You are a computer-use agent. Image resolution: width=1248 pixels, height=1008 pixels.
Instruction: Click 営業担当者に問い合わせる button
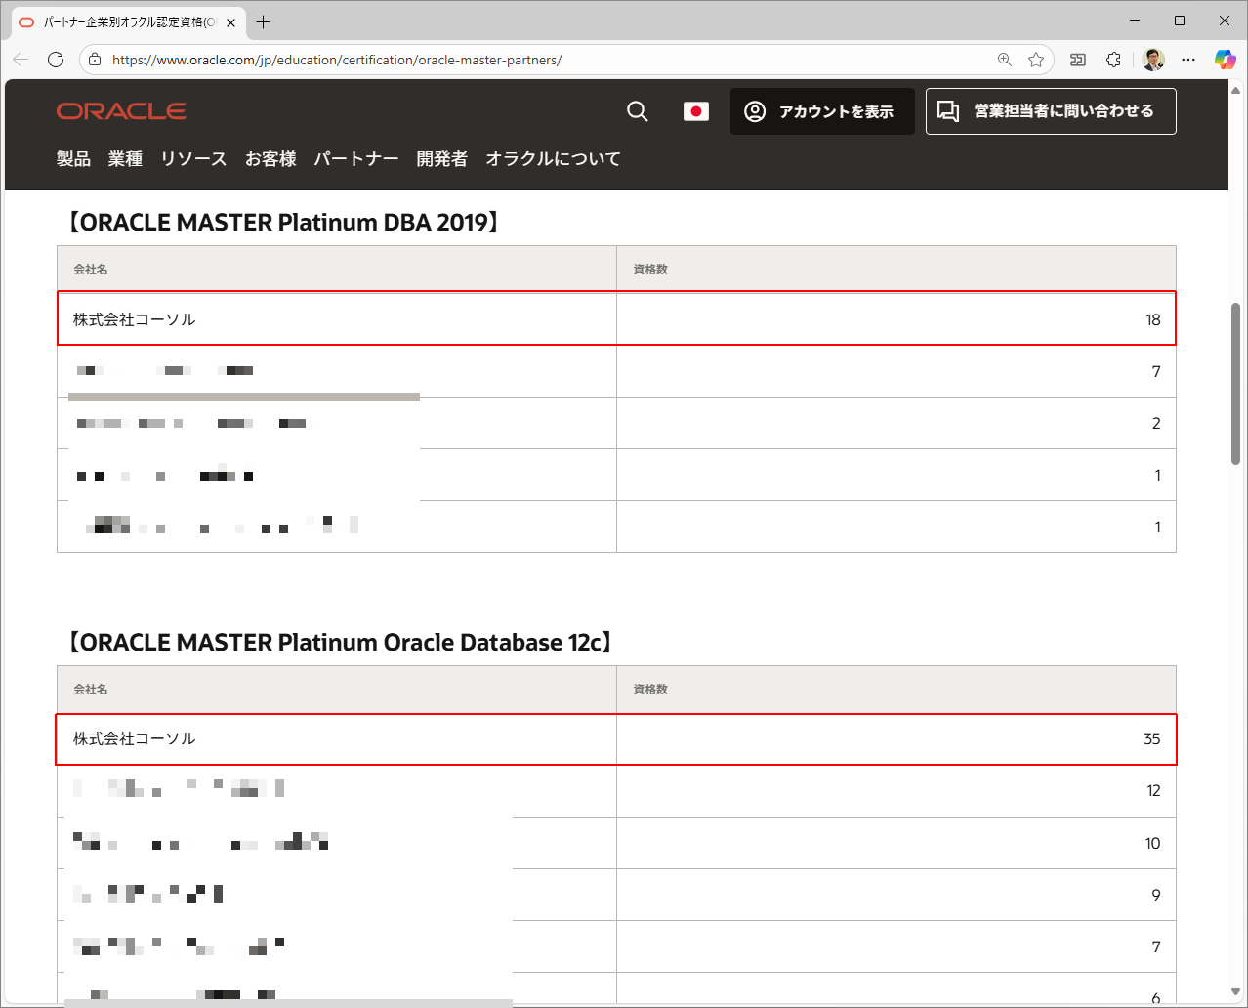[1051, 111]
